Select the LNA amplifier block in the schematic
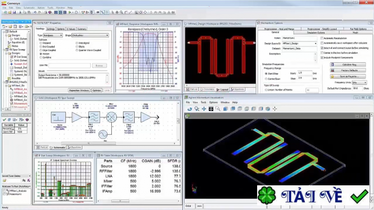Image resolution: width=374 pixels, height=210 pixels. [77, 117]
